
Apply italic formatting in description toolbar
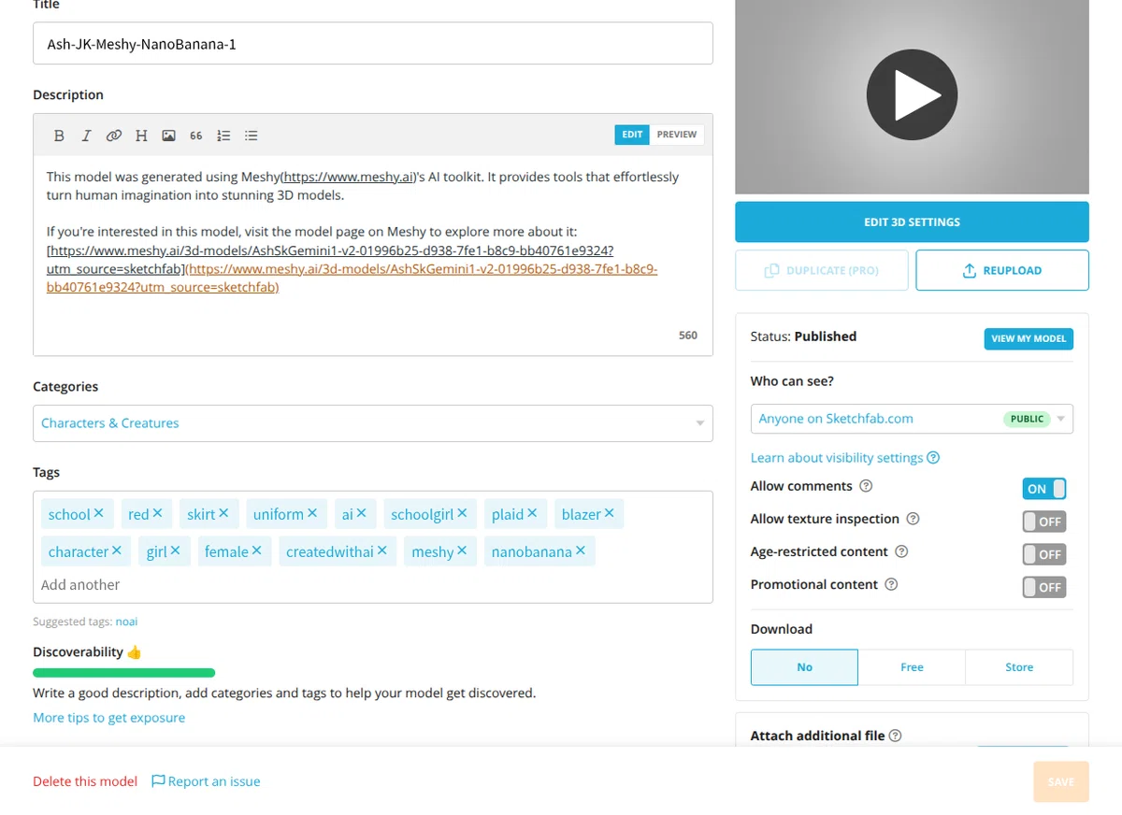coord(86,136)
